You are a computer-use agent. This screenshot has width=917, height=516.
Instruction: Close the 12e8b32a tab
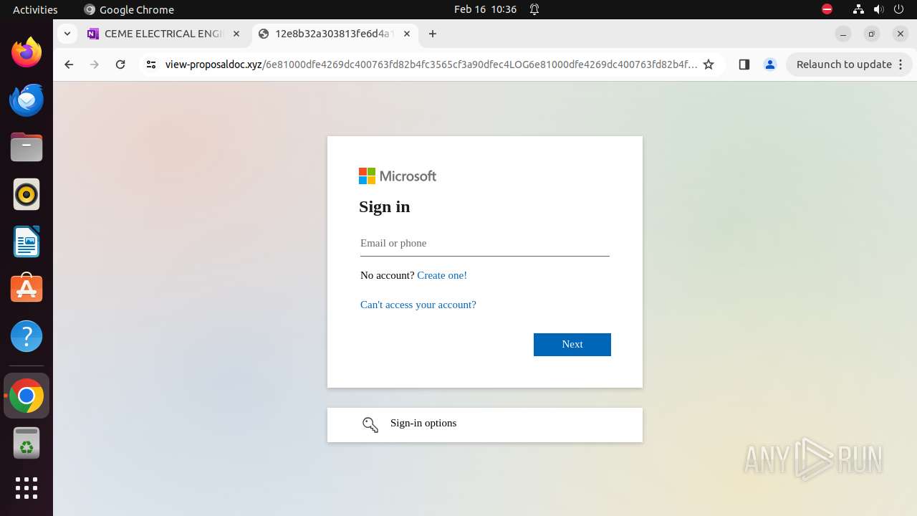[407, 34]
